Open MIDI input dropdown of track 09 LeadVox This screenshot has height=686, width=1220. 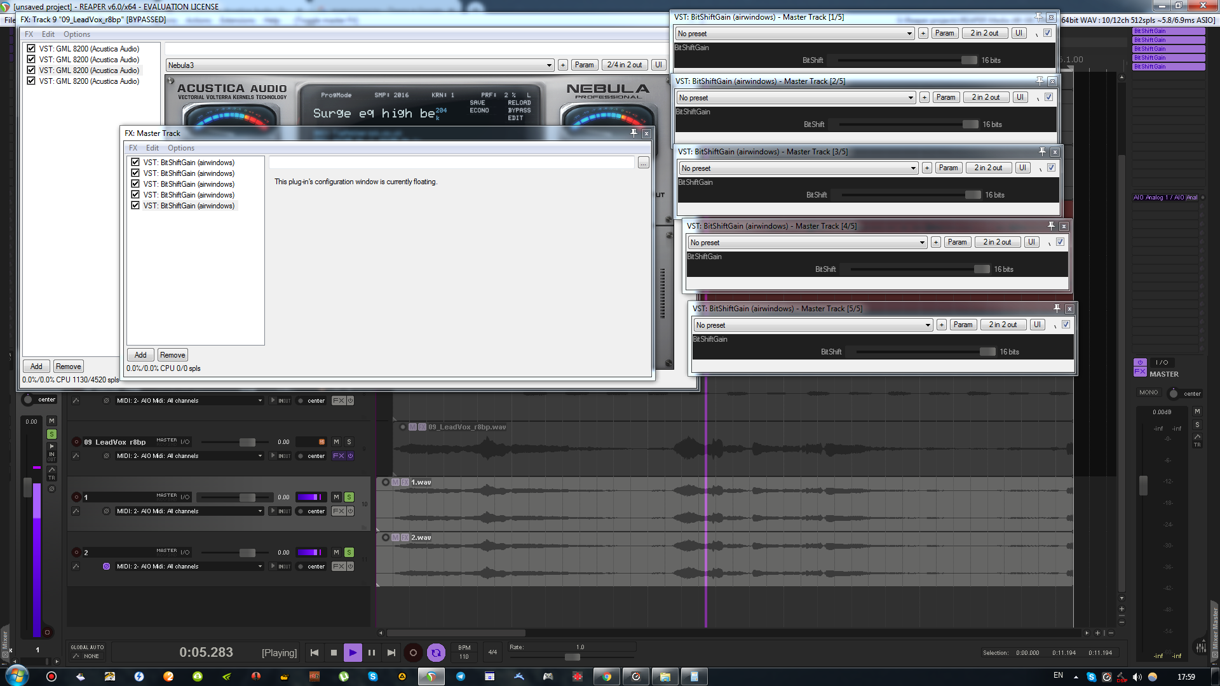(189, 456)
